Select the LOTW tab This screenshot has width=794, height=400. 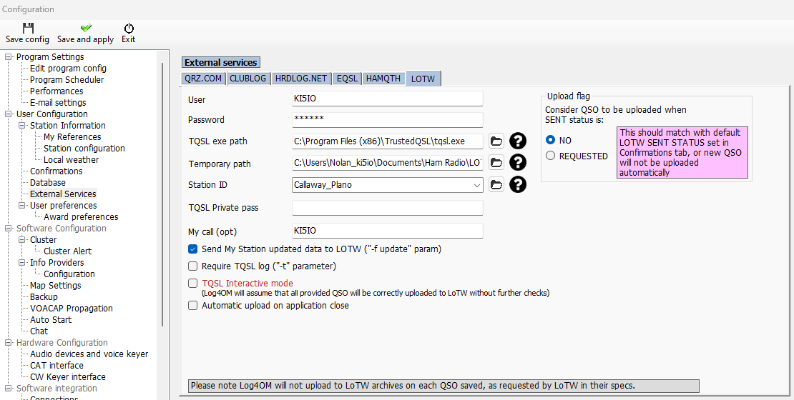click(423, 79)
